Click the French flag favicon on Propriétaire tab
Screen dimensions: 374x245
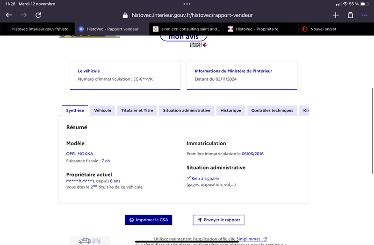click(x=230, y=29)
